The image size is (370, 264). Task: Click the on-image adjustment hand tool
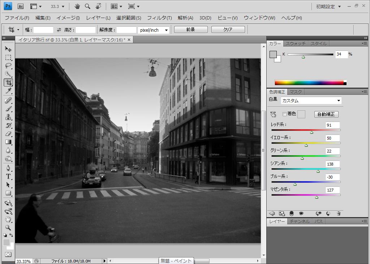(273, 114)
